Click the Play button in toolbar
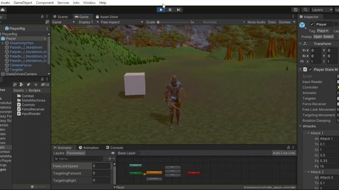This screenshot has height=190, width=339. [161, 9]
